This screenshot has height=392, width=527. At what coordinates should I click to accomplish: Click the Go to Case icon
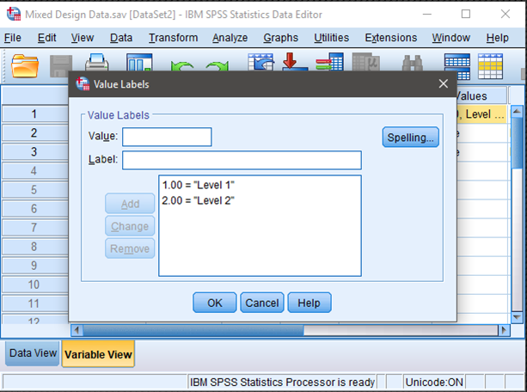pos(260,62)
